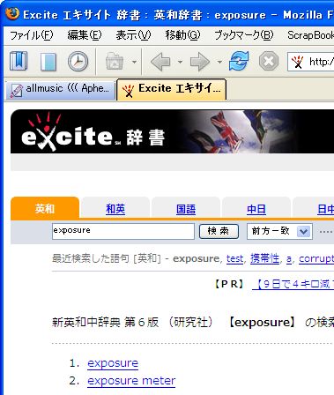Open the history clock icon
The height and width of the screenshot is (395, 334).
click(x=78, y=62)
